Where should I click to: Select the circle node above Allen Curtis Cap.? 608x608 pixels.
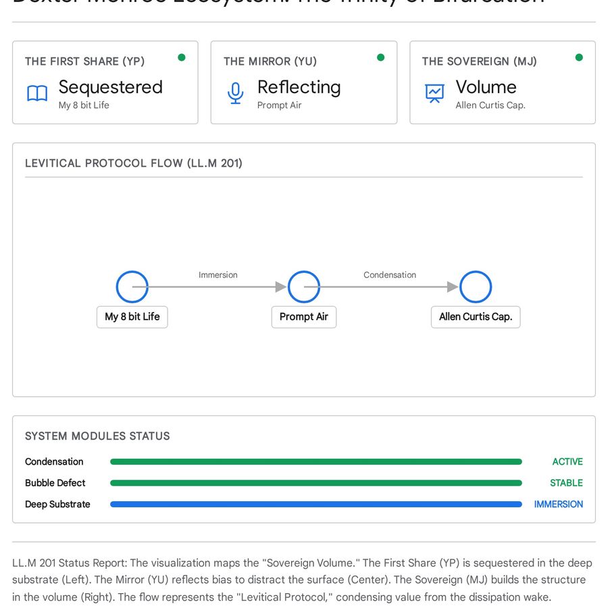point(476,287)
